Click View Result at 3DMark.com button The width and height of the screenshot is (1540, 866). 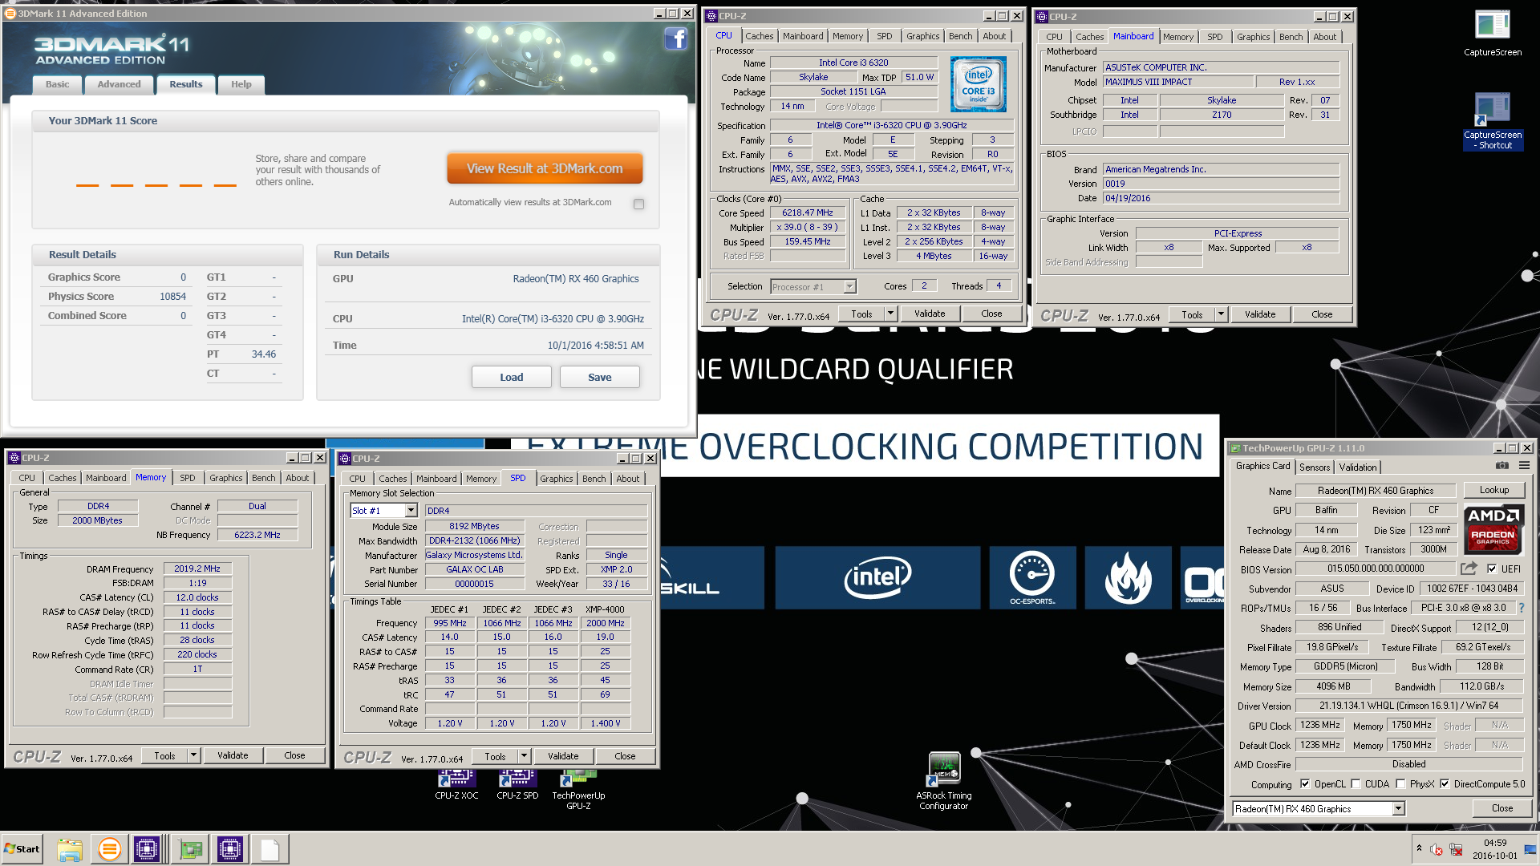[x=545, y=168]
